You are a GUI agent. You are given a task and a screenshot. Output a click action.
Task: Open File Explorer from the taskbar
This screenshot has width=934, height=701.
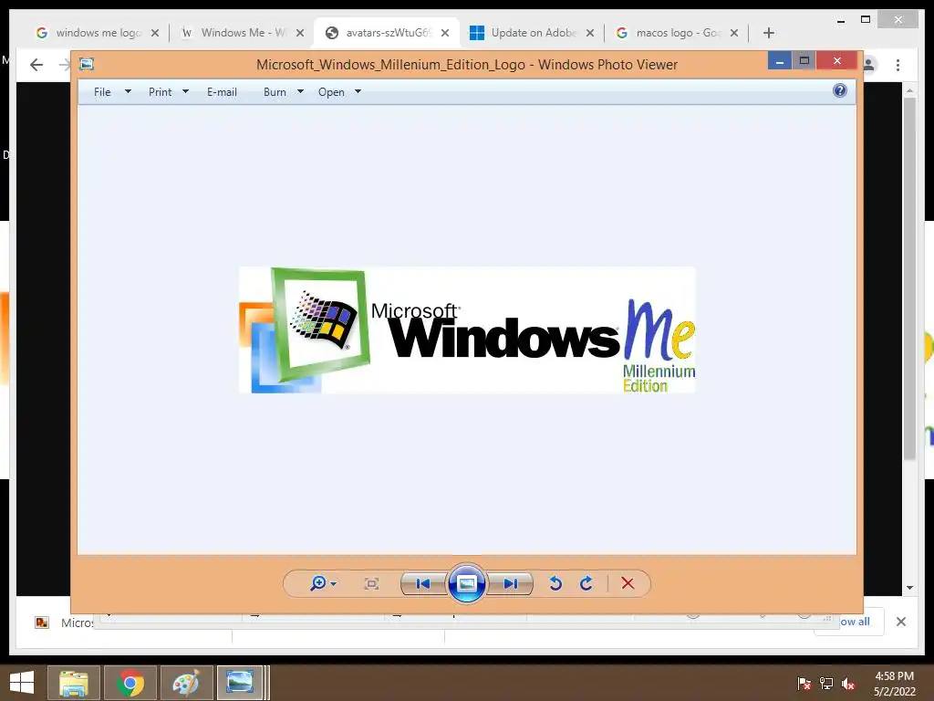point(74,683)
